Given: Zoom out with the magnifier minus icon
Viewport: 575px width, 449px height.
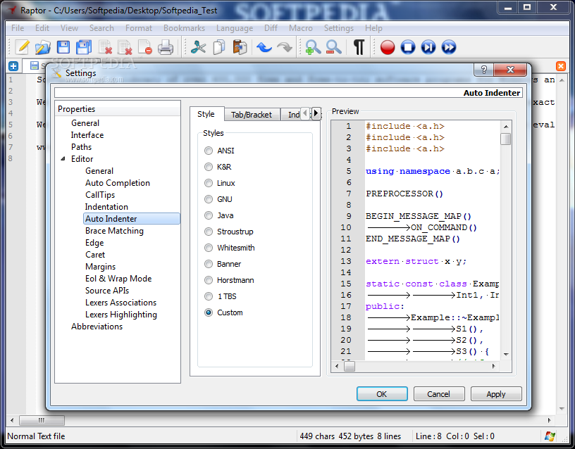Looking at the screenshot, I should tap(334, 47).
